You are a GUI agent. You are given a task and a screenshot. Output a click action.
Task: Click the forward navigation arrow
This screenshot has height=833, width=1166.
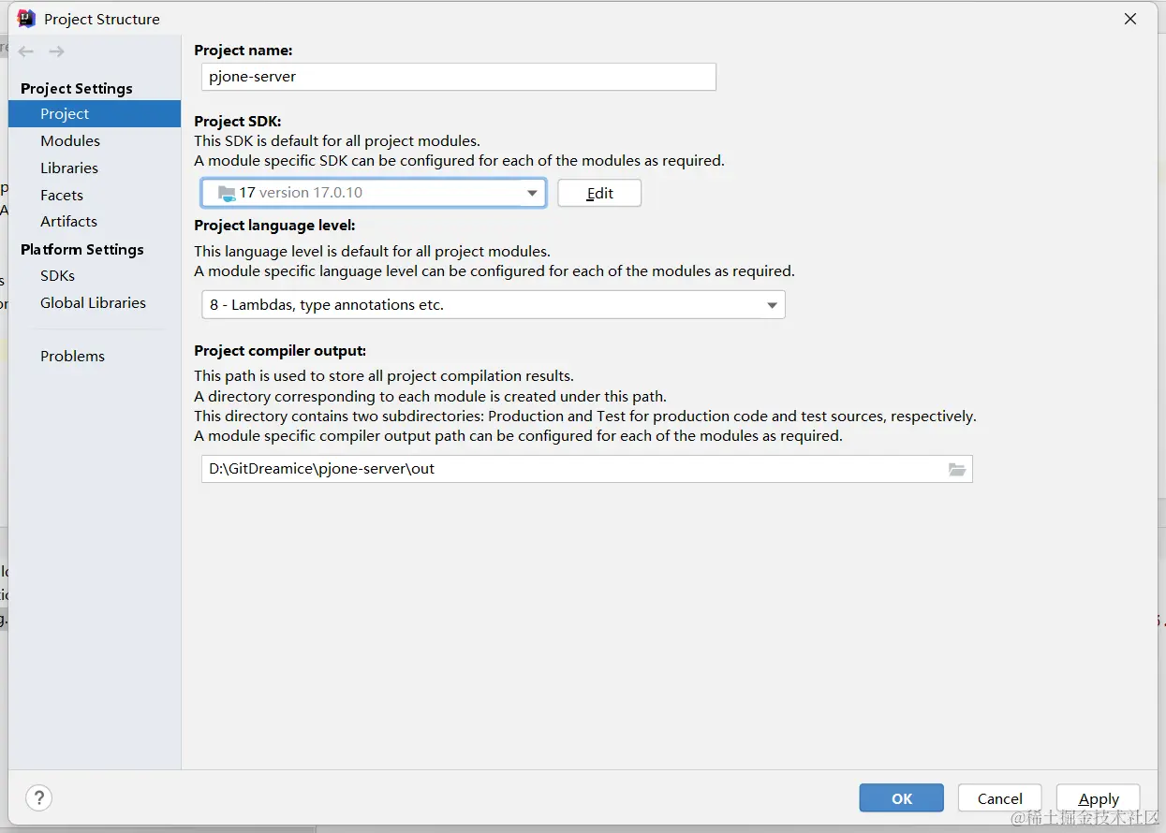point(57,51)
